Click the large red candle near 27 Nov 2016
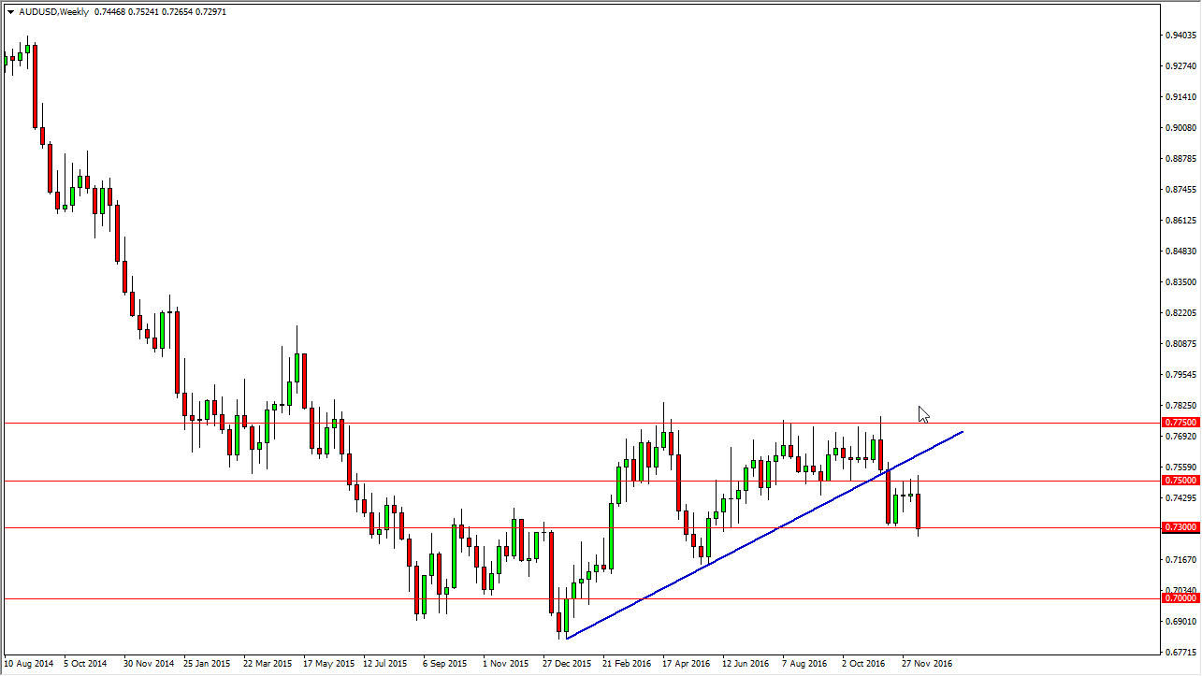1202x676 pixels. (917, 512)
